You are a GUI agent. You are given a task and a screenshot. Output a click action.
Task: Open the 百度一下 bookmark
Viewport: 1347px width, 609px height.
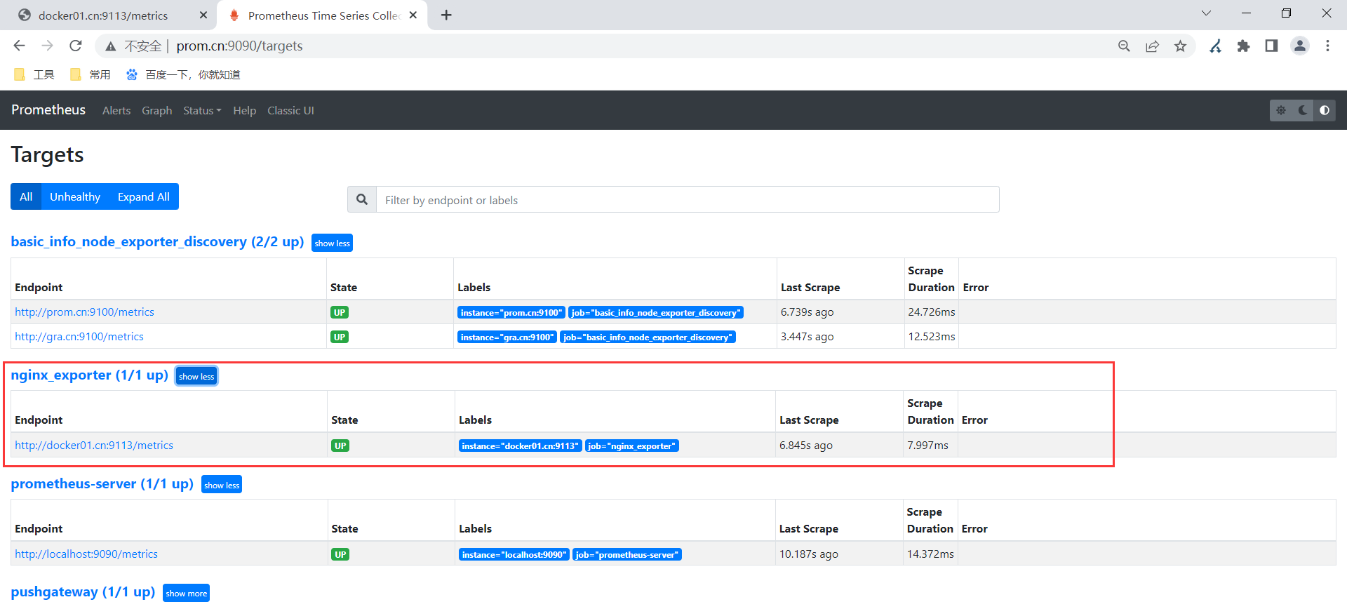(x=183, y=74)
